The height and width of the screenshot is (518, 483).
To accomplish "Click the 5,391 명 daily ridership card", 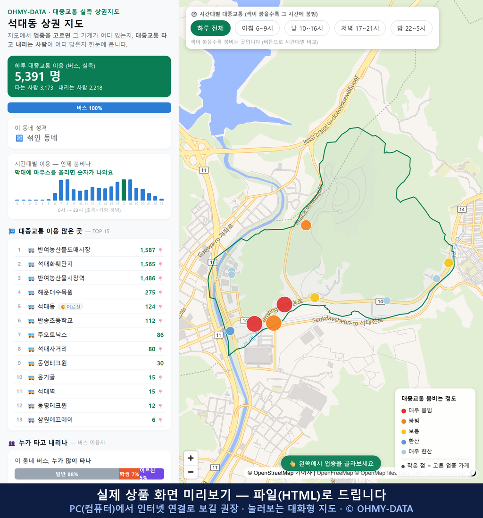I will click(89, 76).
